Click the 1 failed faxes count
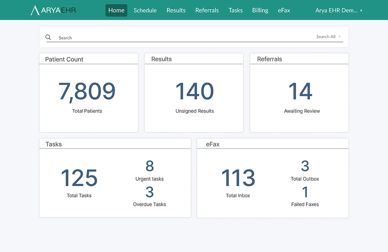Viewport: 388px width, 252px height. 305,192
